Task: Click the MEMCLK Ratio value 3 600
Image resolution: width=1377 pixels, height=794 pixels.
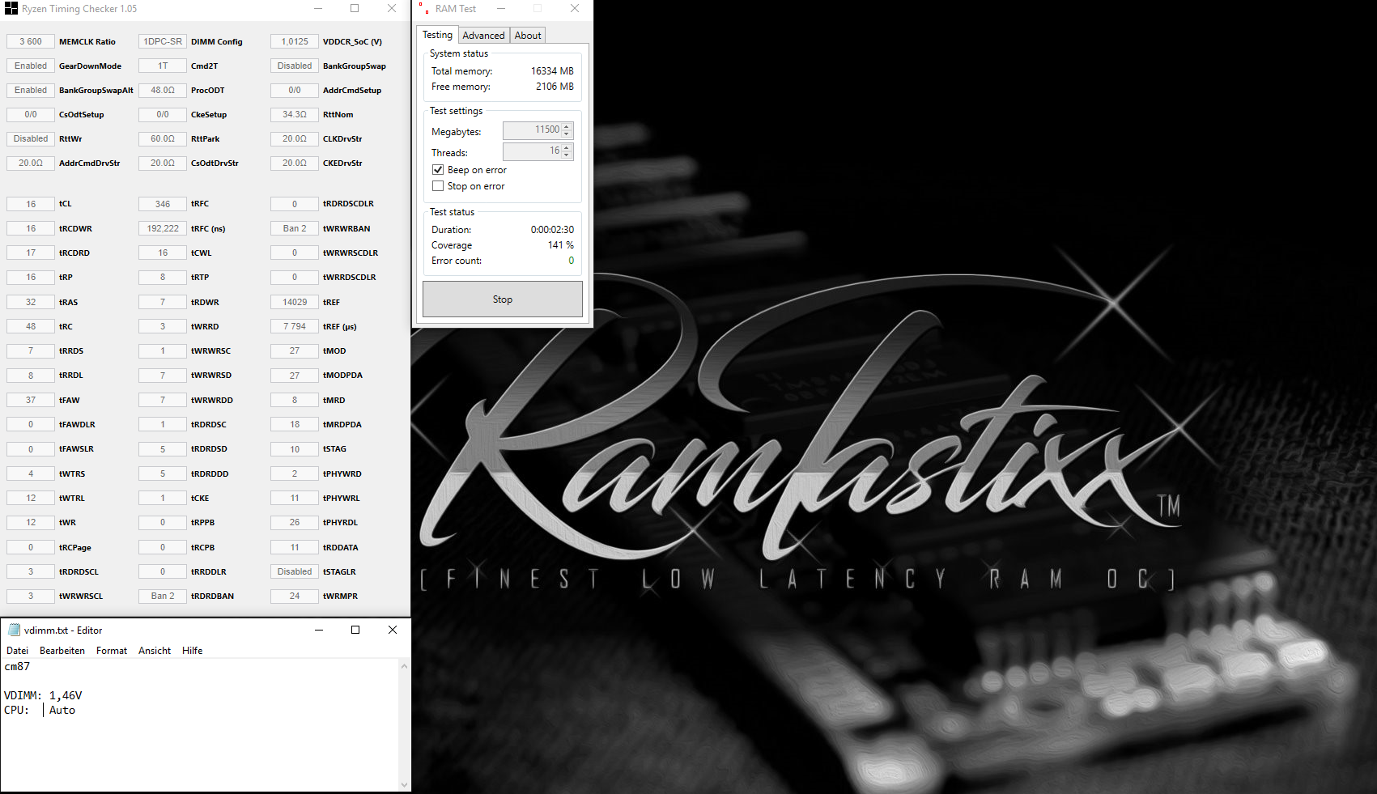Action: (x=31, y=41)
